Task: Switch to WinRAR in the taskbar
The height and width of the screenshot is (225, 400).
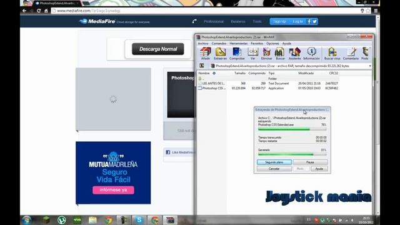Action: point(171,220)
